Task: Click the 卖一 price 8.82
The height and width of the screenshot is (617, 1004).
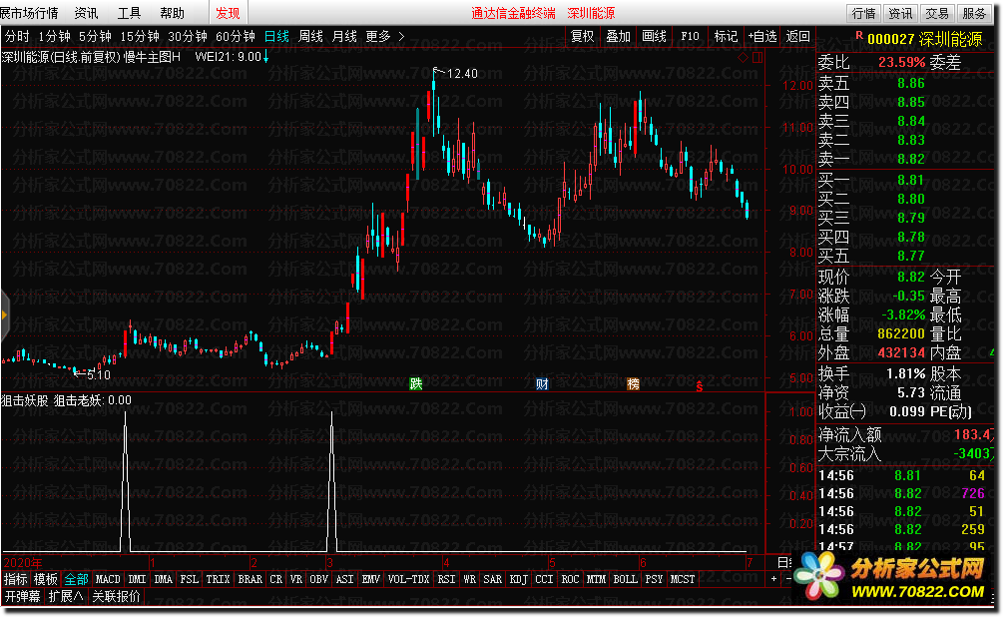Action: point(910,159)
